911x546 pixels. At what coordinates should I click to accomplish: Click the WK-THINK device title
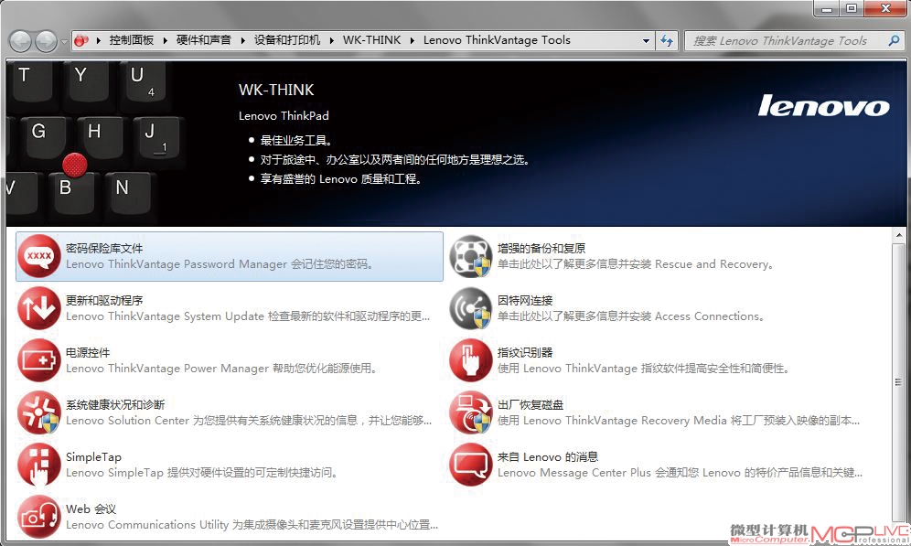tap(276, 90)
